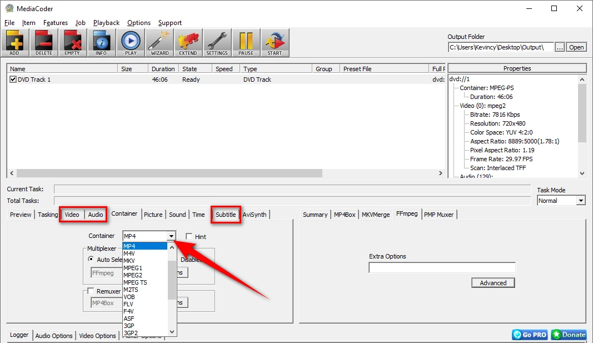Open the Job menu
This screenshot has height=343, width=593.
click(80, 23)
